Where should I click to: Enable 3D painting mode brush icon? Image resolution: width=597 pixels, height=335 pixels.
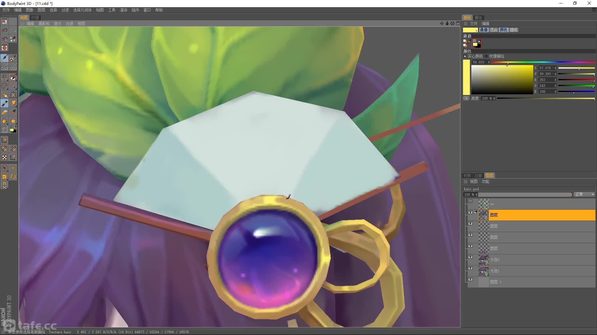click(x=4, y=58)
